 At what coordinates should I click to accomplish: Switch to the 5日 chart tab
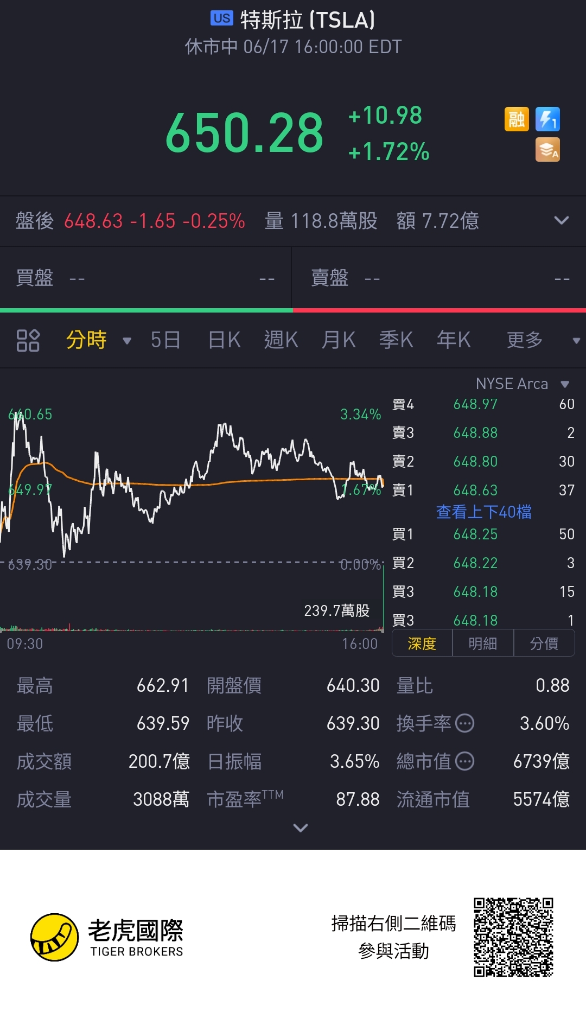click(165, 340)
